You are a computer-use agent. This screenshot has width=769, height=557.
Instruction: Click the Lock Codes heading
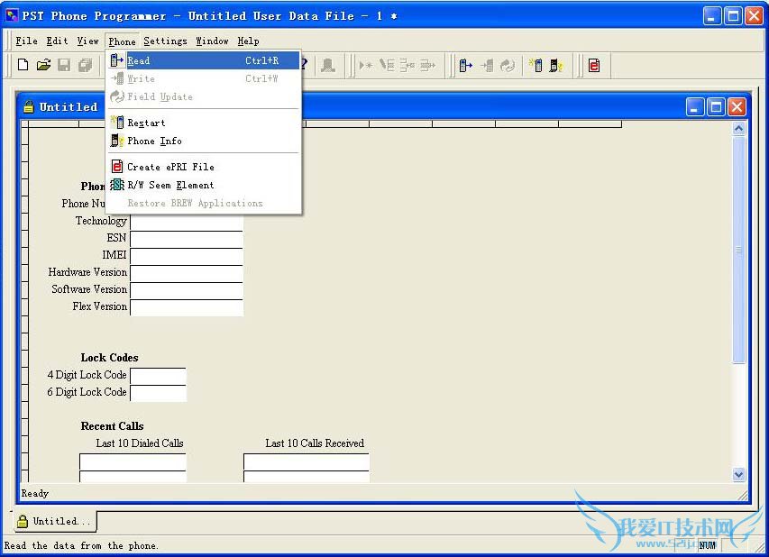click(x=109, y=358)
